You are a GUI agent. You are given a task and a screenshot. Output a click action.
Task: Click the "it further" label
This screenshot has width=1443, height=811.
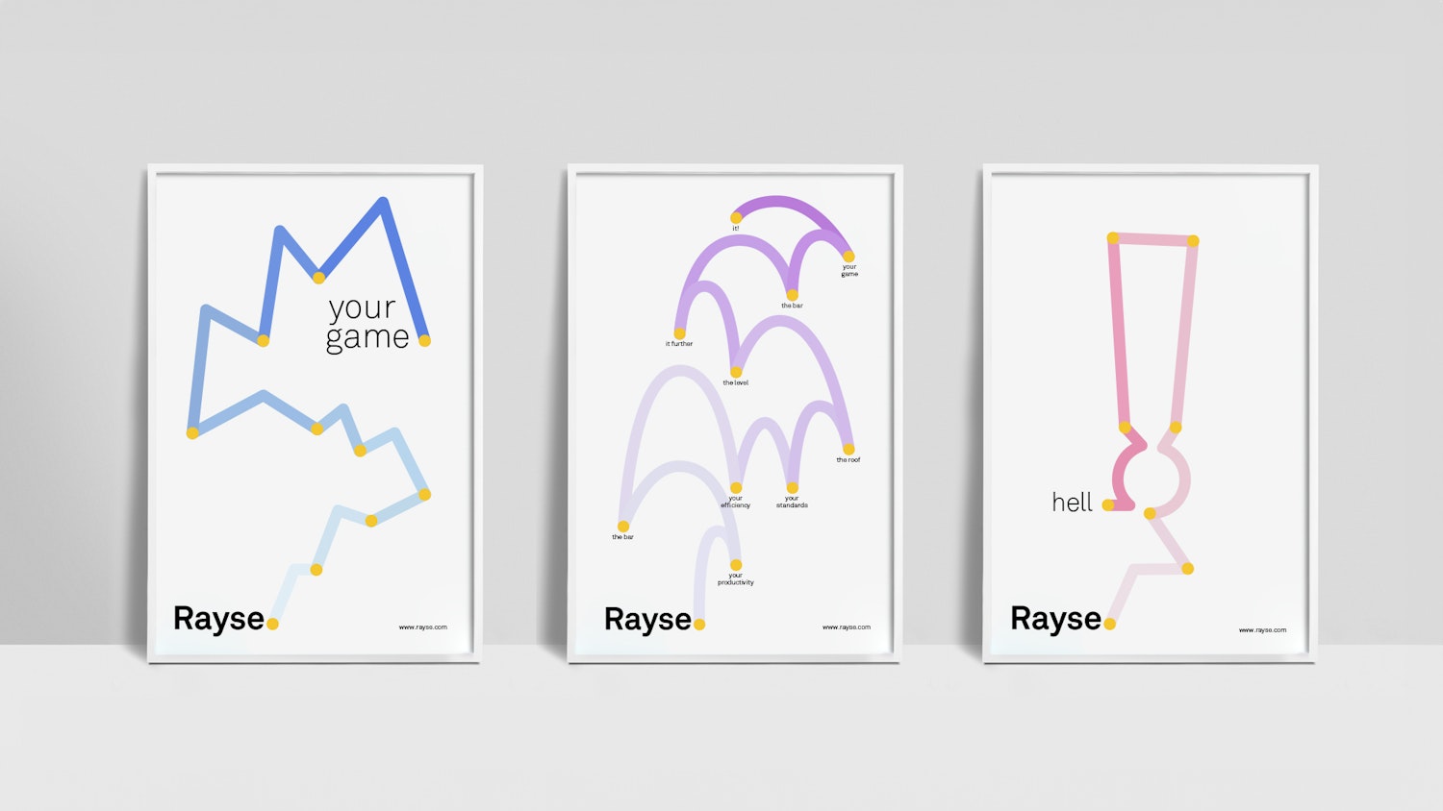[x=679, y=343]
